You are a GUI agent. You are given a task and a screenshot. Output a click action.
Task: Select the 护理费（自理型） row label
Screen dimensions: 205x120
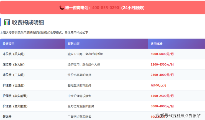point(14,85)
